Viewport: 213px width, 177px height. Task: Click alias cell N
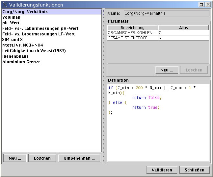(x=183, y=38)
